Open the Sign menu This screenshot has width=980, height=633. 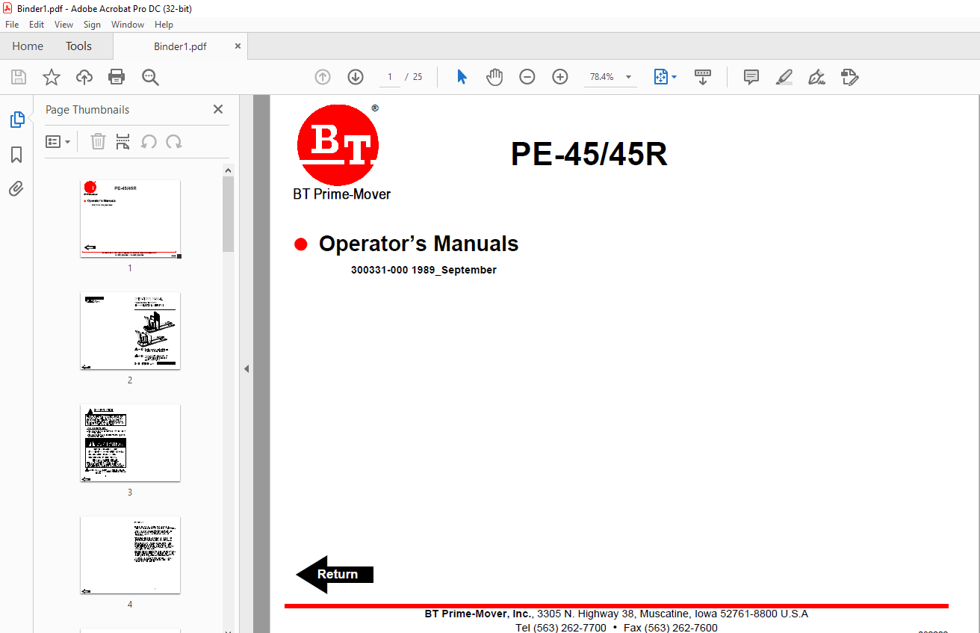92,25
